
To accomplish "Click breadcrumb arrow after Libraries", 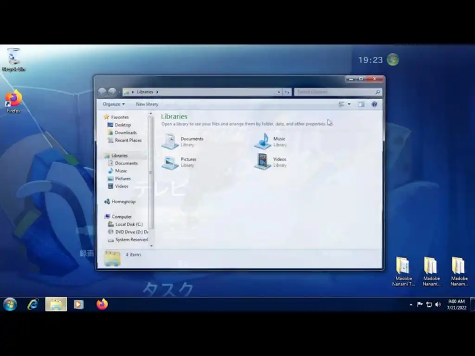I will pyautogui.click(x=157, y=92).
